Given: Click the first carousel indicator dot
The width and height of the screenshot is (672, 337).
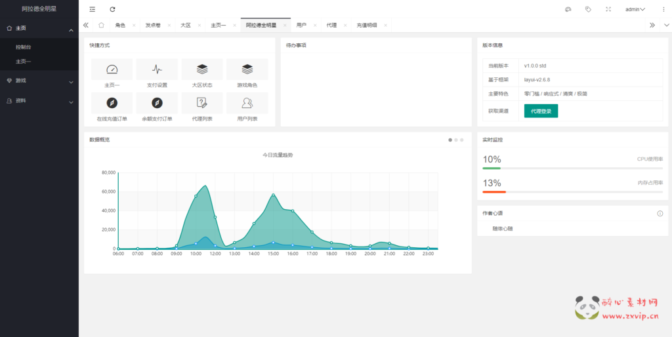Looking at the screenshot, I should 450,140.
